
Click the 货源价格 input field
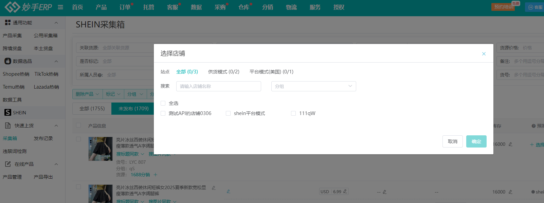pos(520,48)
